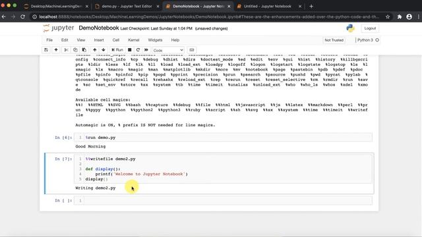Open the Insert menu
This screenshot has height=237, width=422.
[99, 40]
